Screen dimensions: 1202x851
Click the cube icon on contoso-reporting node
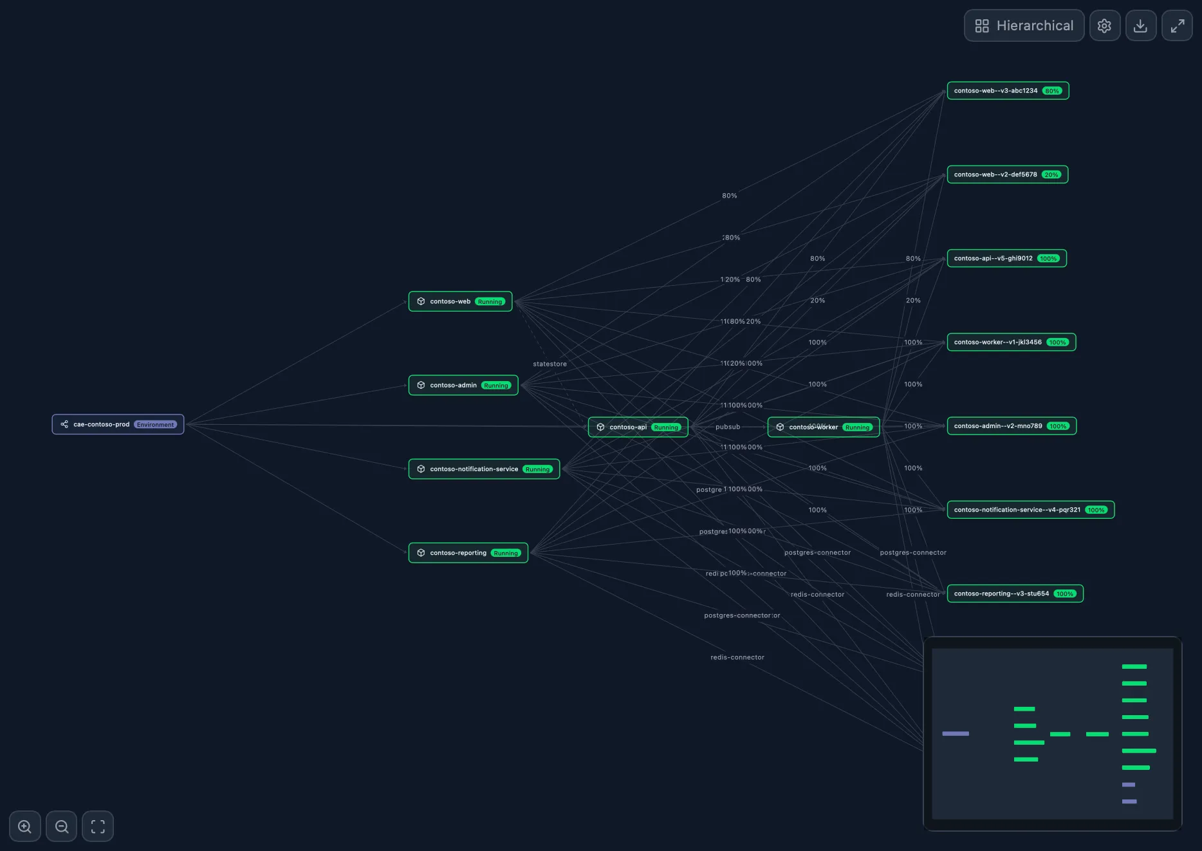coord(421,552)
